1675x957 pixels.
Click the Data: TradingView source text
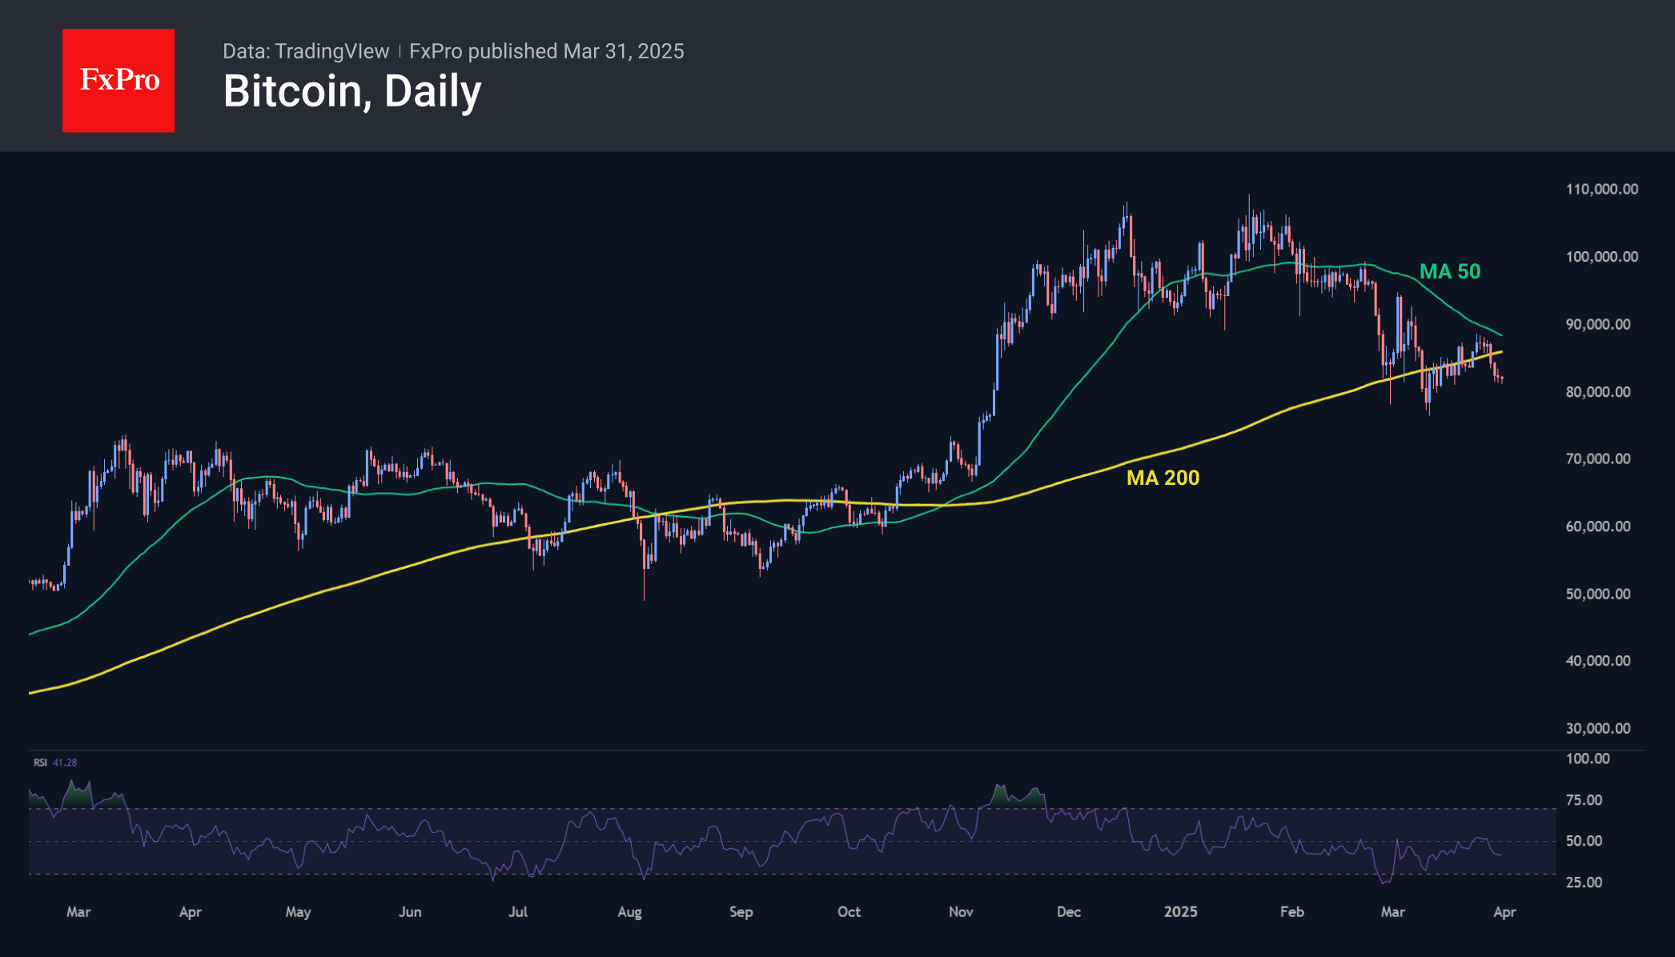306,51
